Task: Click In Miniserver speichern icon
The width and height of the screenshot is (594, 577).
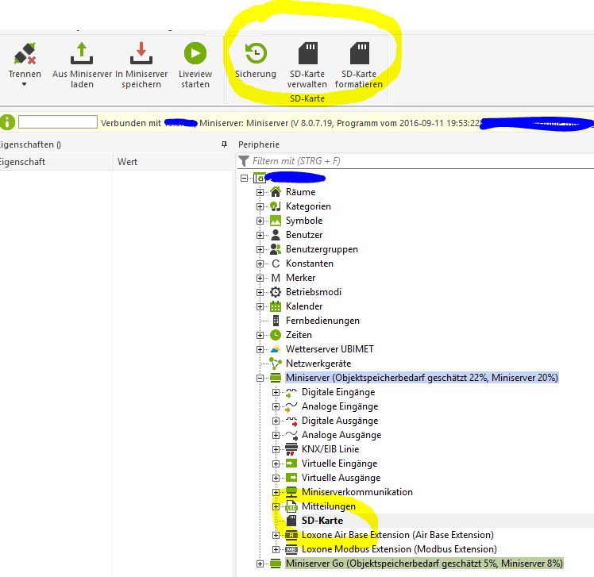Action: [141, 54]
